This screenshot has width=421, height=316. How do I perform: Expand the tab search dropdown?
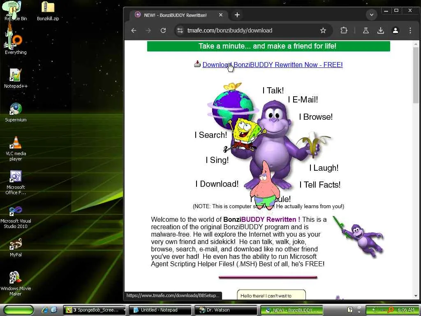[372, 14]
